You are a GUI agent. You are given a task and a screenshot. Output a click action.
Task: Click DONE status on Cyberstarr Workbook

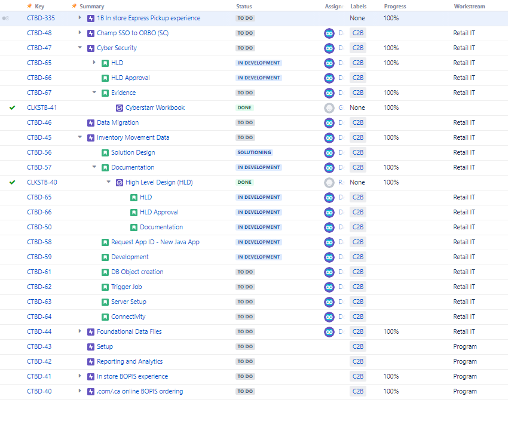[244, 107]
